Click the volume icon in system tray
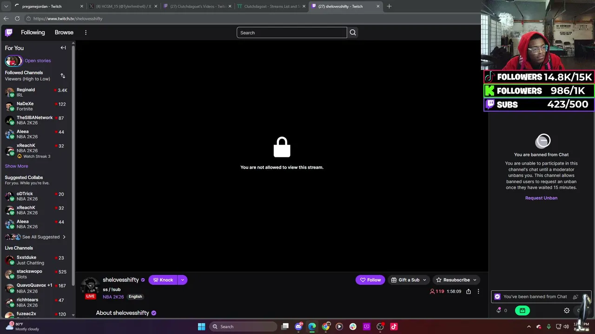 pyautogui.click(x=566, y=327)
